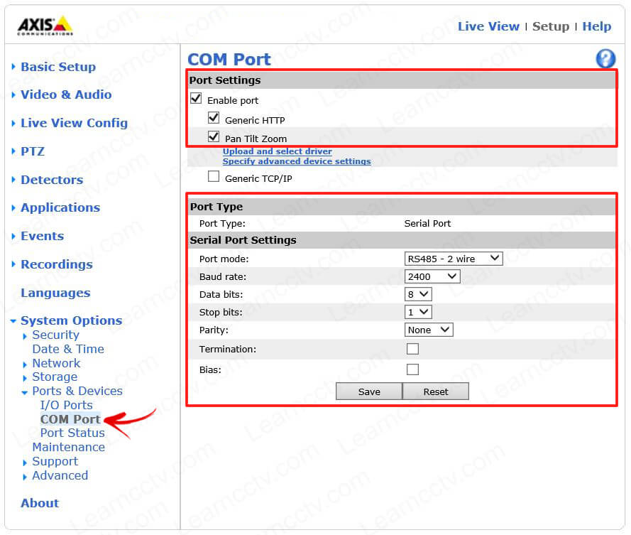The width and height of the screenshot is (631, 535).
Task: Click the blue help question mark icon
Action: tap(605, 59)
